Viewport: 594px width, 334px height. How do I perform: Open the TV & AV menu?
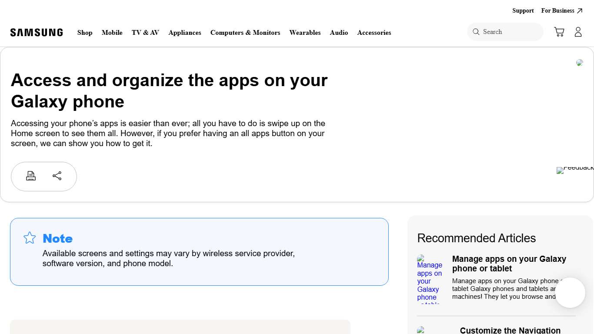click(x=145, y=33)
